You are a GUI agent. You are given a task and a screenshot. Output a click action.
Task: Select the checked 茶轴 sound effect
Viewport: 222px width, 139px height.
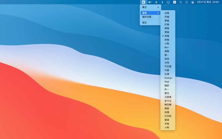coord(167,36)
